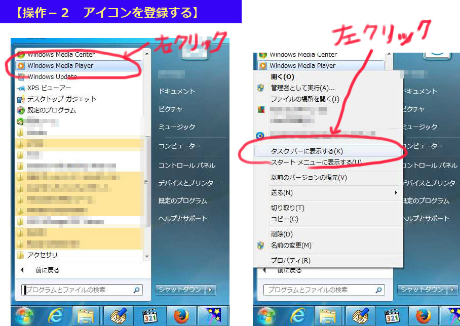460x326 pixels.
Task: Open Windows Update in the left program list
Action: tap(52, 77)
